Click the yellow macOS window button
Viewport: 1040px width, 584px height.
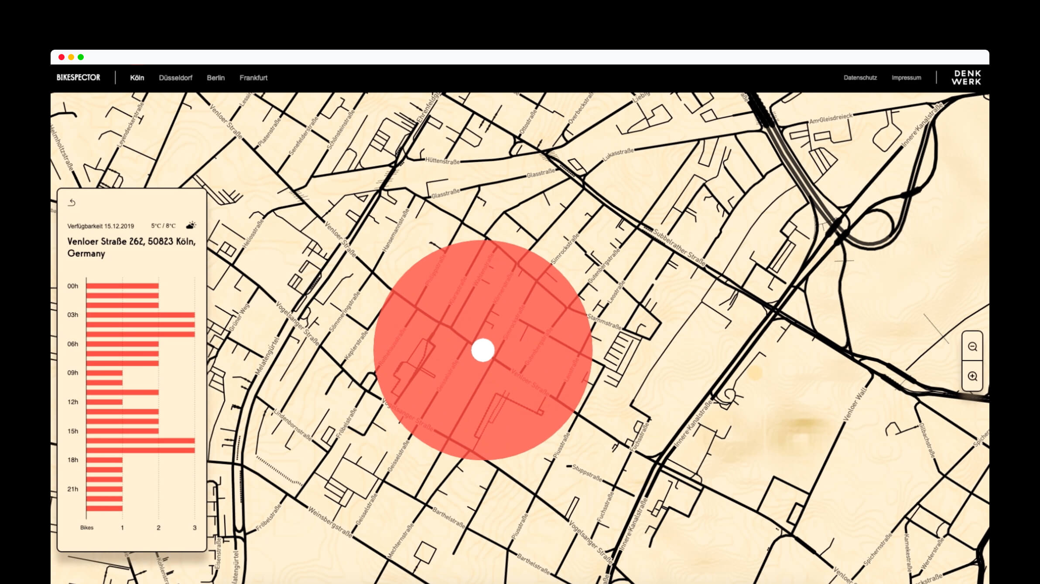click(71, 57)
